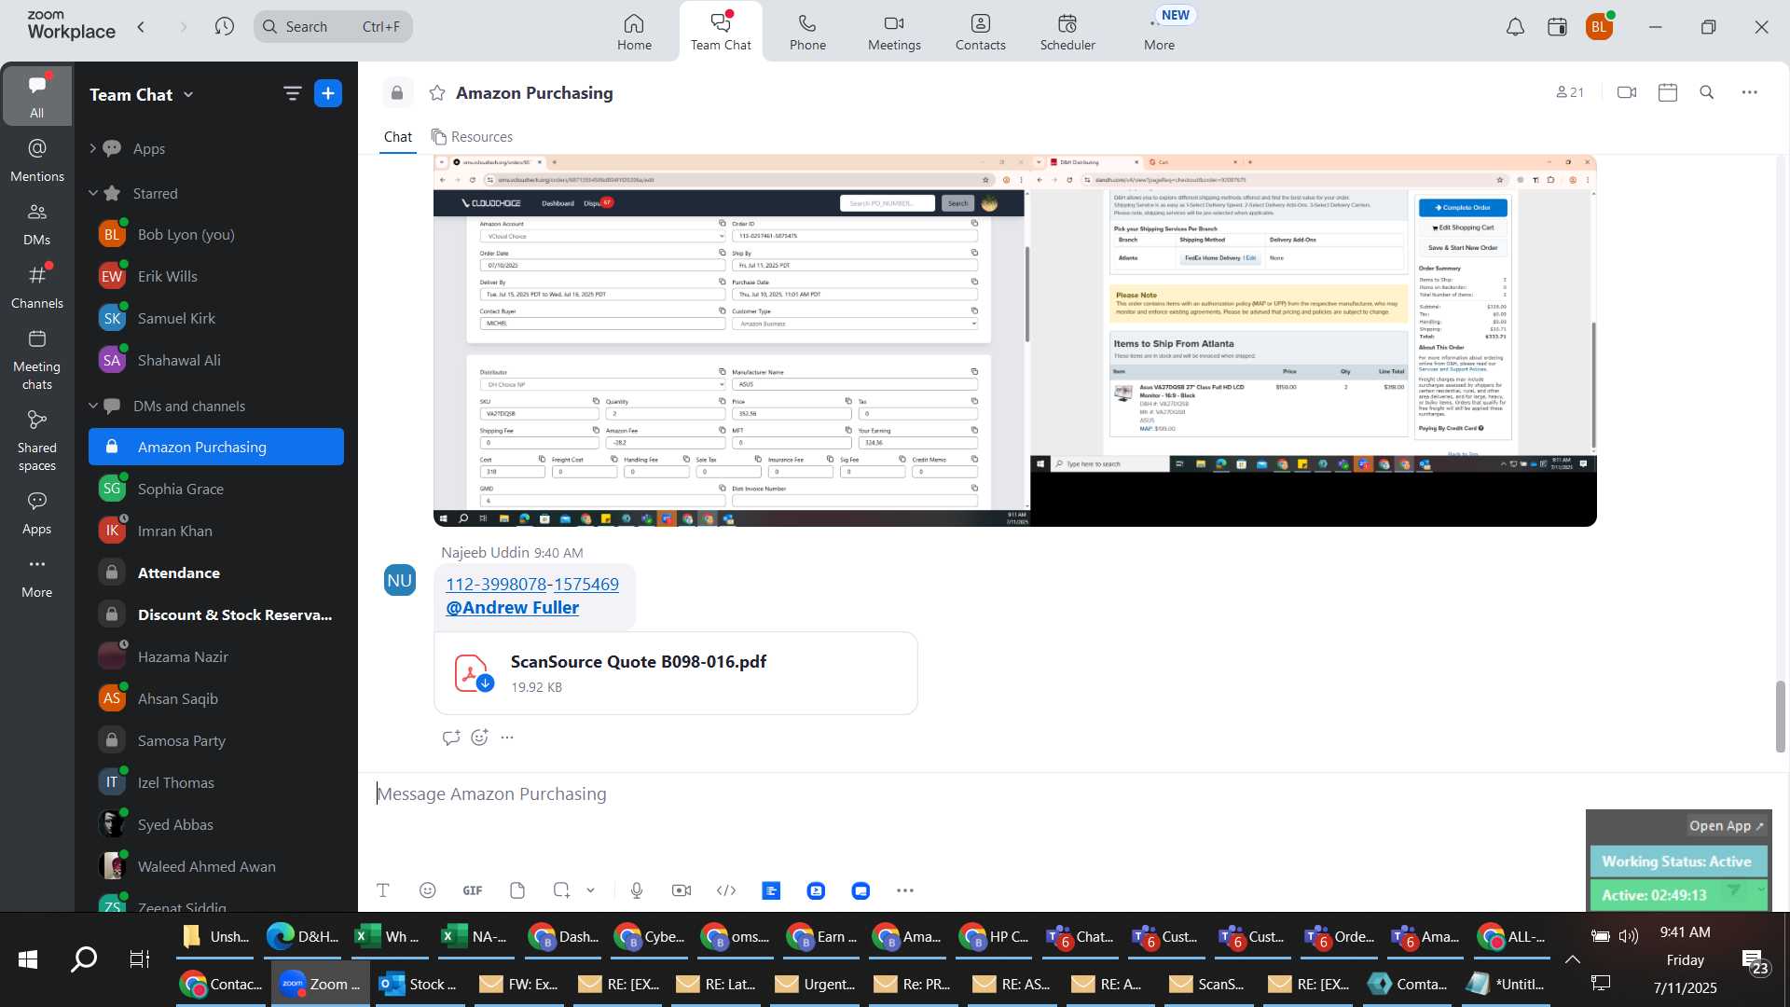Click the new chat plus button
The height and width of the screenshot is (1007, 1790).
click(328, 93)
